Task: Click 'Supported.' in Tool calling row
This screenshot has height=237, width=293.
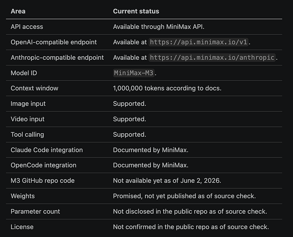Action: pos(129,135)
